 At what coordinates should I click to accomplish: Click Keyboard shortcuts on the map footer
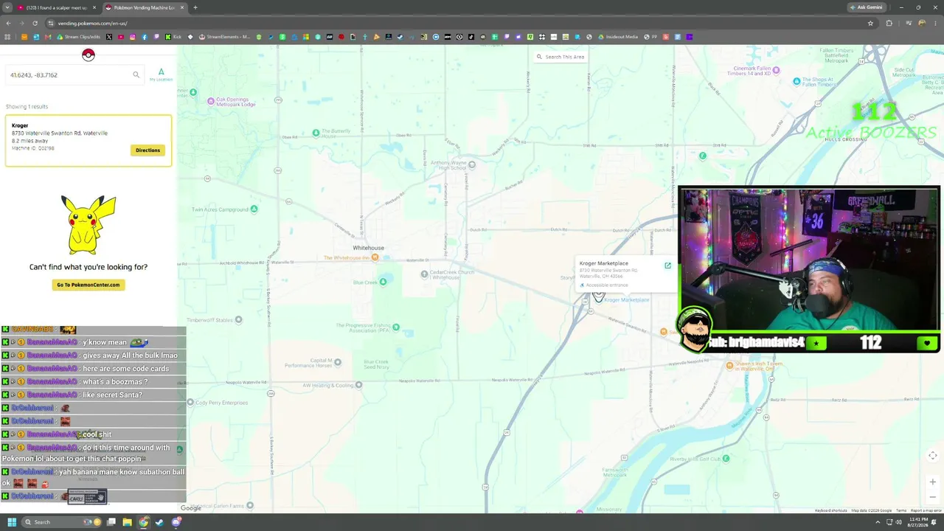(831, 510)
